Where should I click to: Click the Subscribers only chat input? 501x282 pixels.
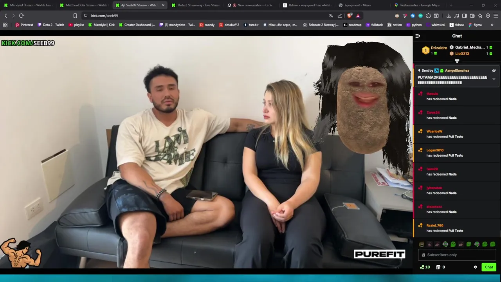(x=457, y=255)
